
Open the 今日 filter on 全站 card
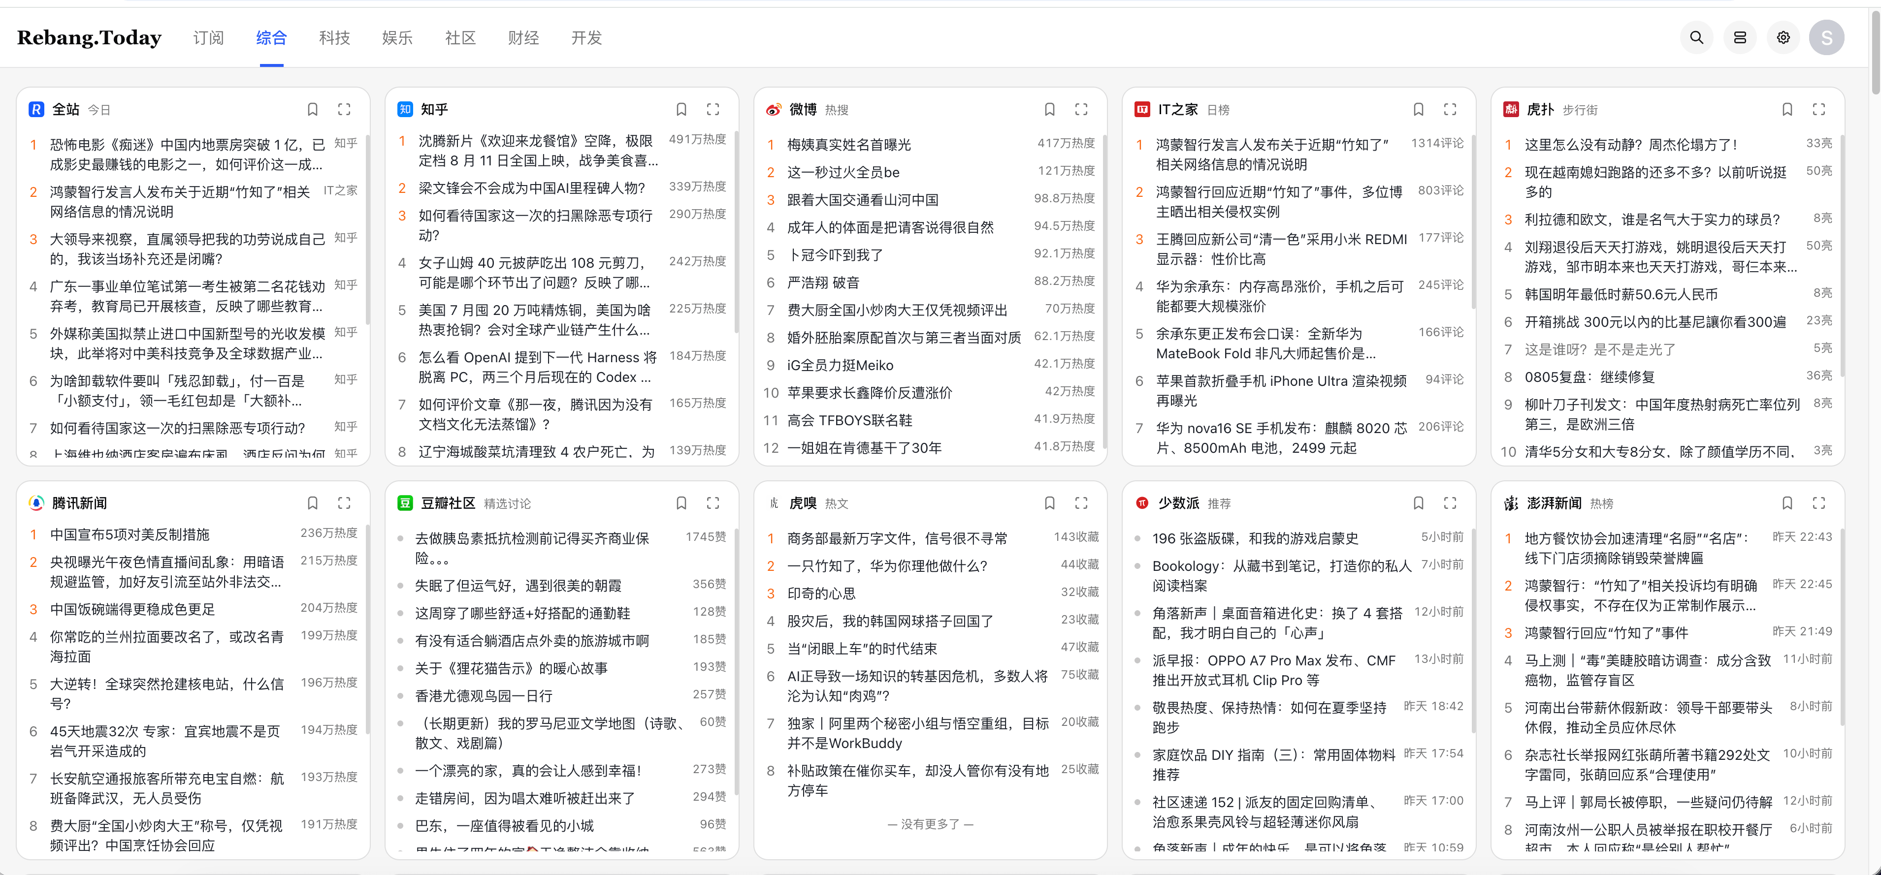tap(99, 110)
